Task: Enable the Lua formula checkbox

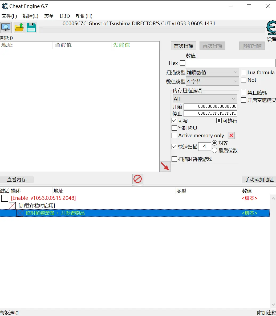Action: pos(243,72)
